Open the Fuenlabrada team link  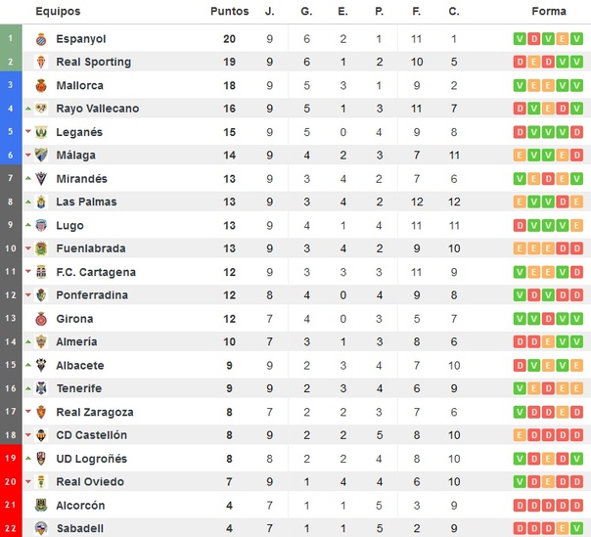click(x=90, y=248)
